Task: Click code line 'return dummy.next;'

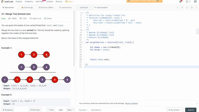Action: tap(100, 59)
